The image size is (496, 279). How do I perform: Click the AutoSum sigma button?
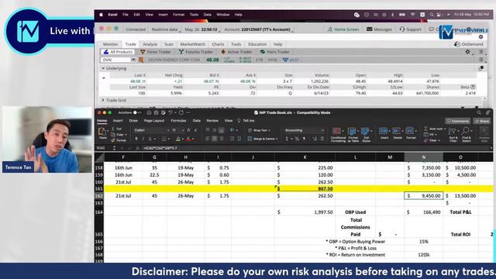click(x=425, y=129)
